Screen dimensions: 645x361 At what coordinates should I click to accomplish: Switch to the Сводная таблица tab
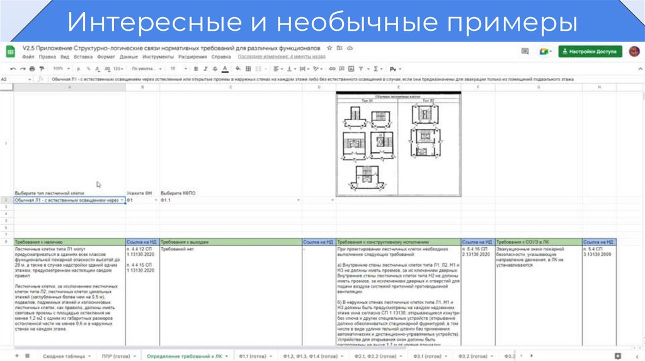click(x=66, y=356)
